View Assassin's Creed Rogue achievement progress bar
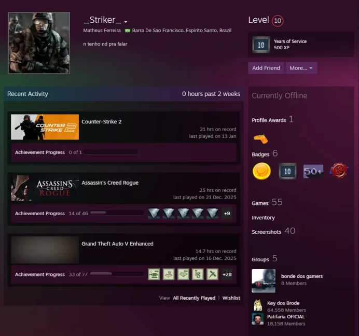The width and height of the screenshot is (359, 336). 117,213
